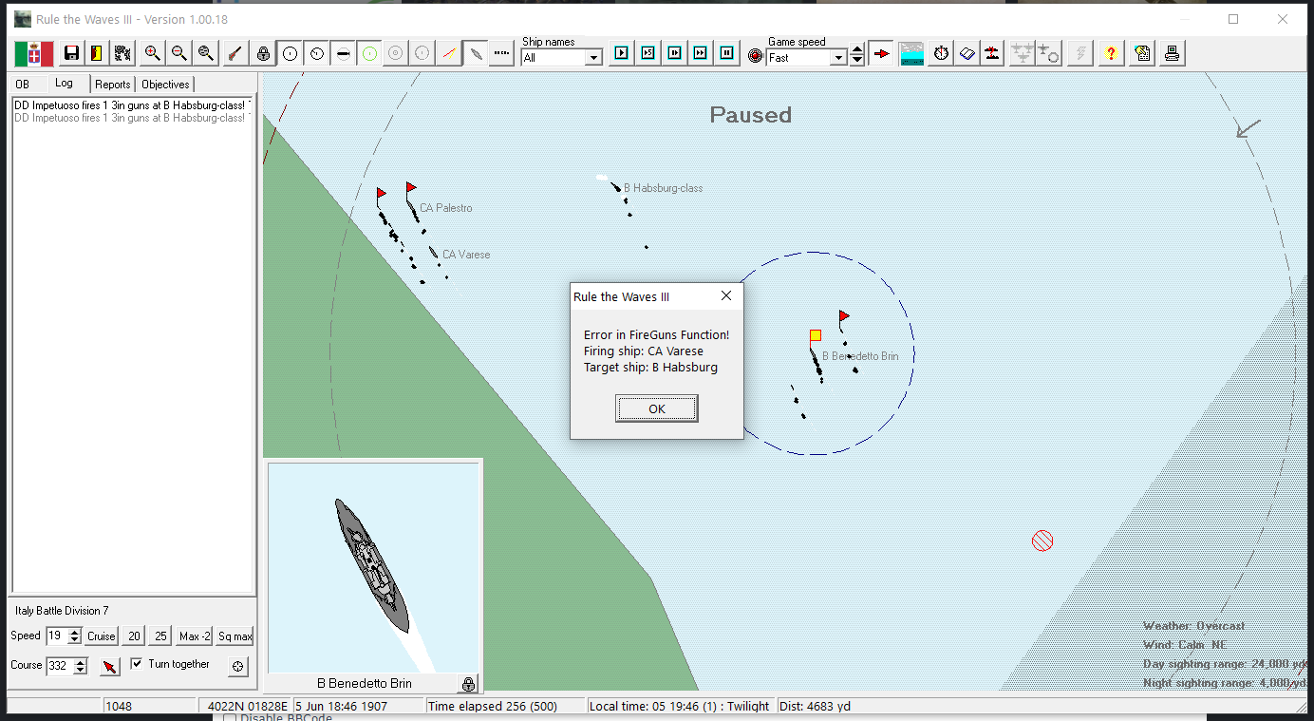Toggle the circle with horizontal bar button

pyautogui.click(x=344, y=54)
